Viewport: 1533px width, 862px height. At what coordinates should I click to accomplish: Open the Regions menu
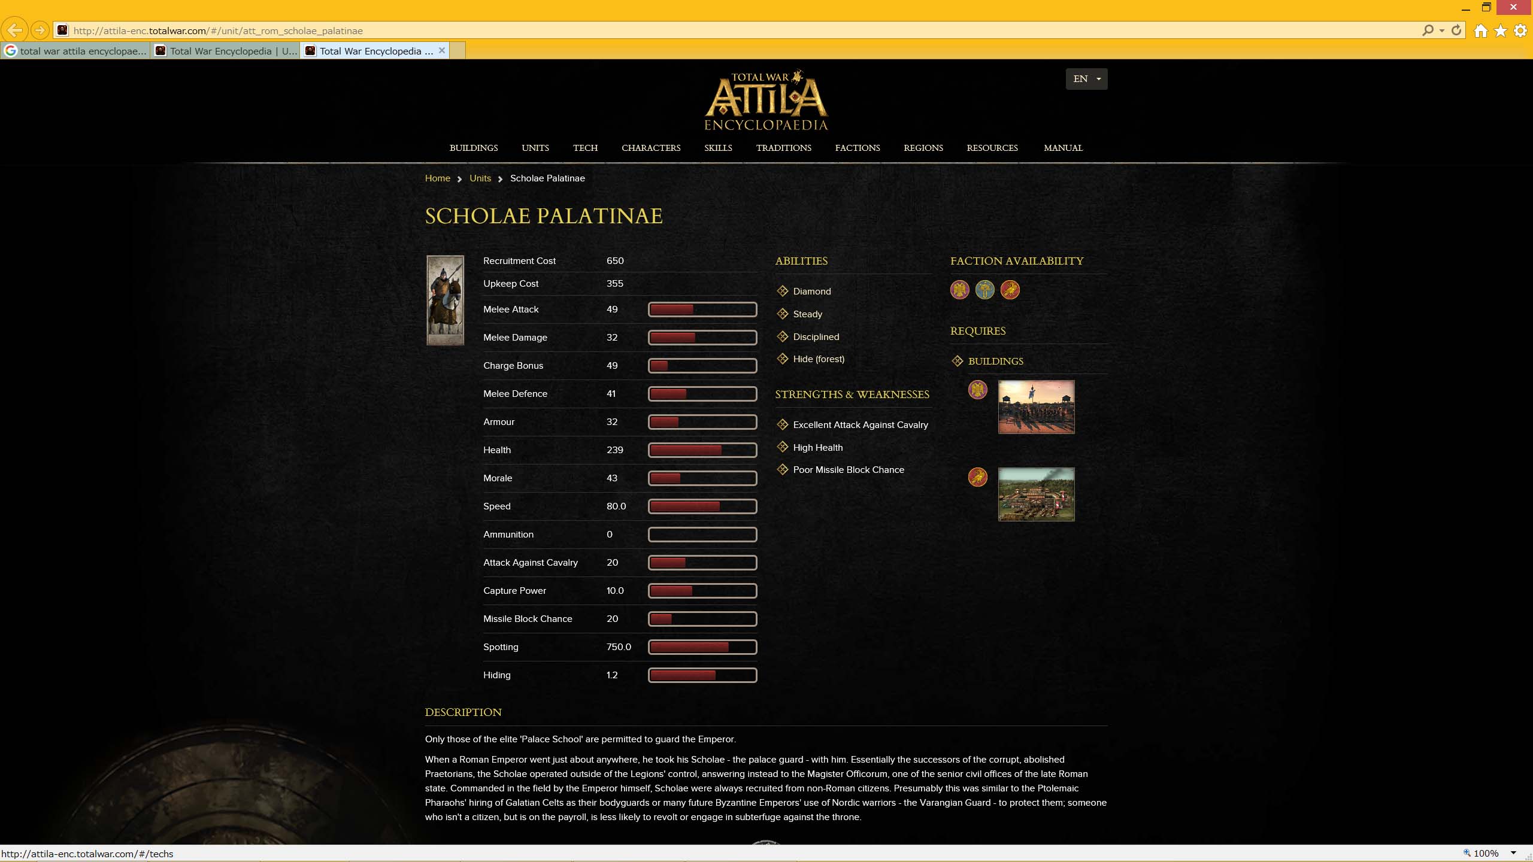(923, 148)
